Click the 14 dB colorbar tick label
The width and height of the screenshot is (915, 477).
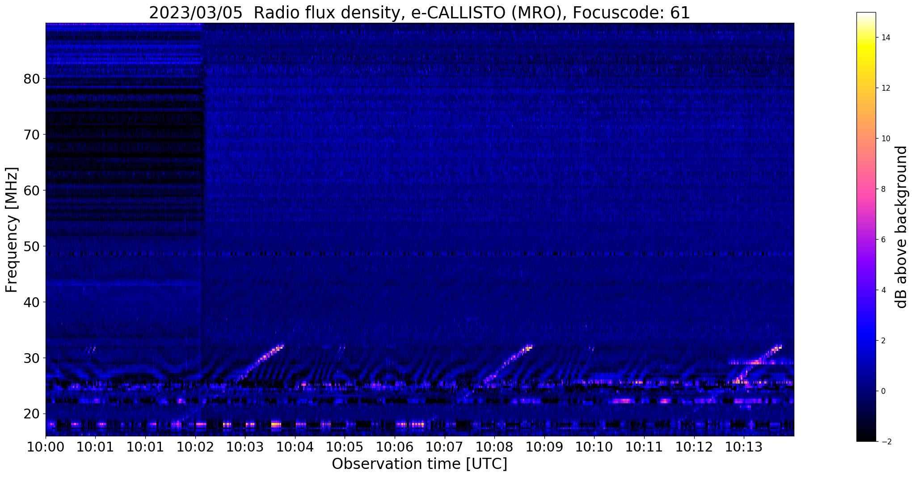point(885,38)
